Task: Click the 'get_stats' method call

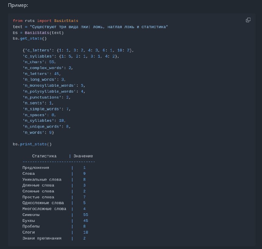Action: click(x=31, y=39)
